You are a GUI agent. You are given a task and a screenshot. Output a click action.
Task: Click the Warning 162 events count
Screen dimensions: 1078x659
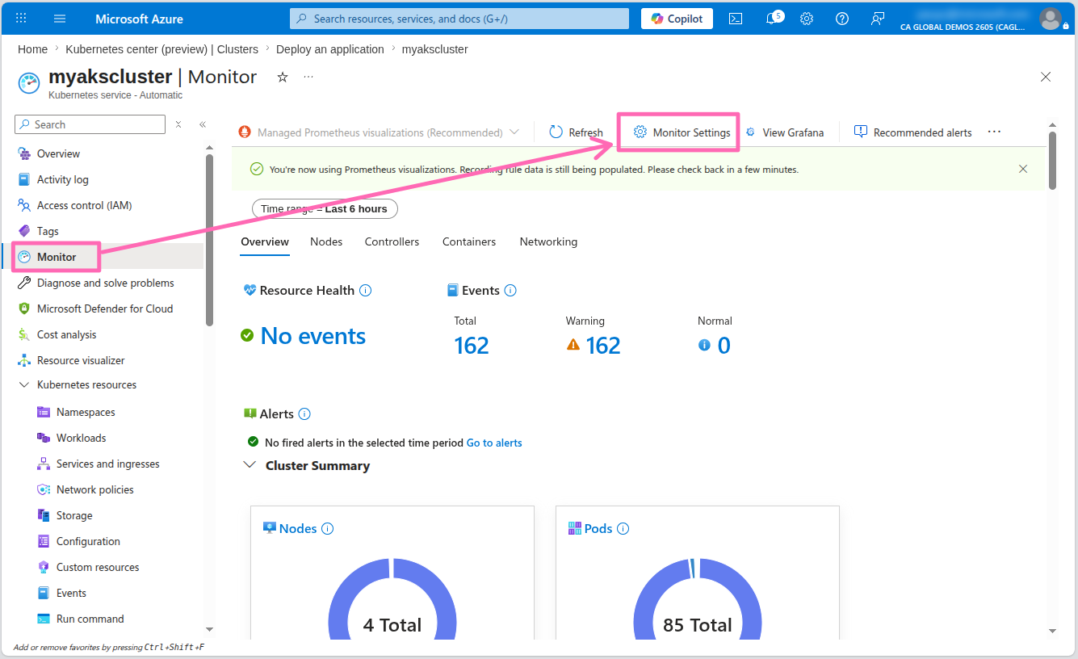tap(603, 346)
